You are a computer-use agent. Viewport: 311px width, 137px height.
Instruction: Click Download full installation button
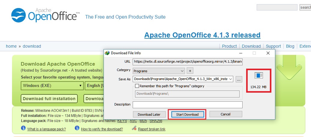[49, 99]
